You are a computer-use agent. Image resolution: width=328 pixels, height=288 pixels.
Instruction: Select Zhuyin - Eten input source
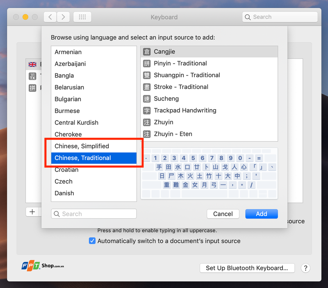(209, 134)
